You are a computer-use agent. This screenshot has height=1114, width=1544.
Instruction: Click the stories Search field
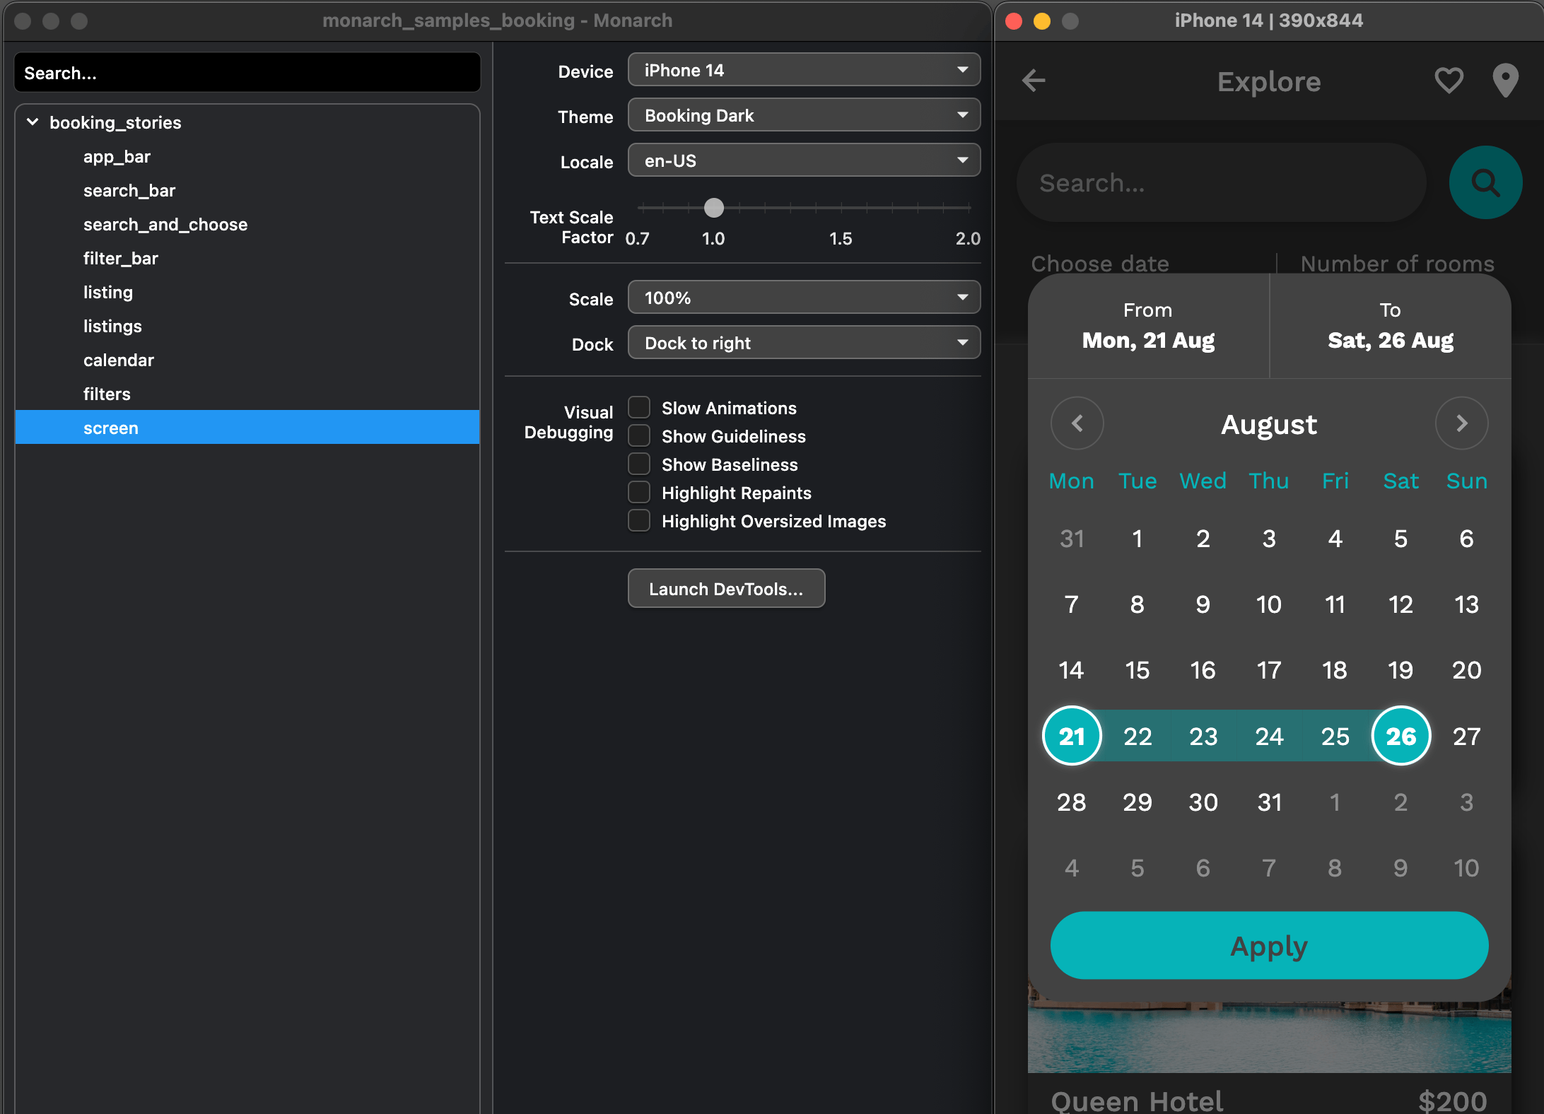pos(247,73)
